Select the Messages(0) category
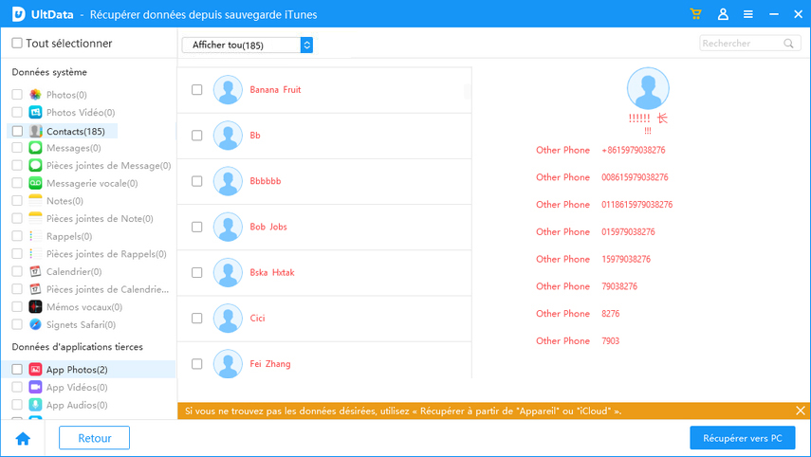The width and height of the screenshot is (811, 457). (x=73, y=148)
